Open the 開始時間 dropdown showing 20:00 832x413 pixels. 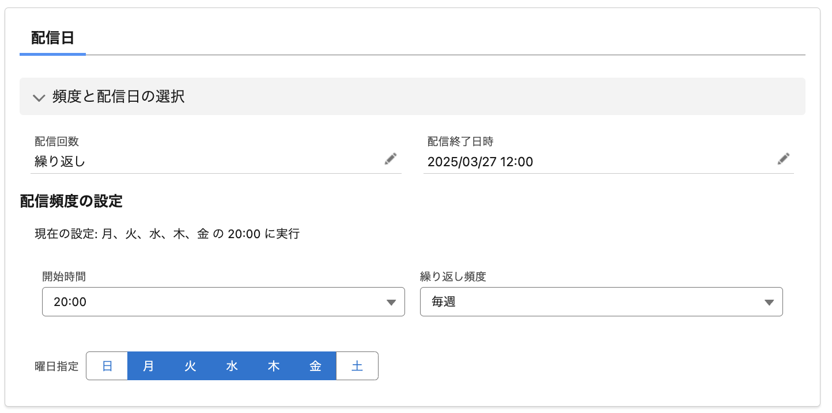click(223, 302)
